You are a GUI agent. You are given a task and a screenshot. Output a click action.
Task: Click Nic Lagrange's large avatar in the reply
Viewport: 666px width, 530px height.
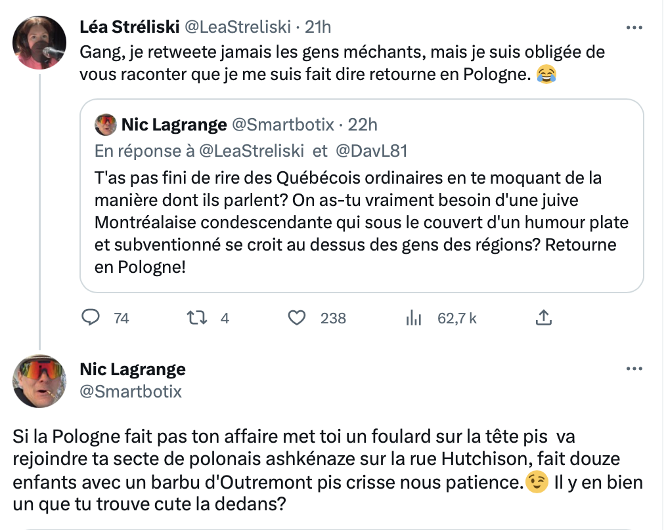(39, 380)
